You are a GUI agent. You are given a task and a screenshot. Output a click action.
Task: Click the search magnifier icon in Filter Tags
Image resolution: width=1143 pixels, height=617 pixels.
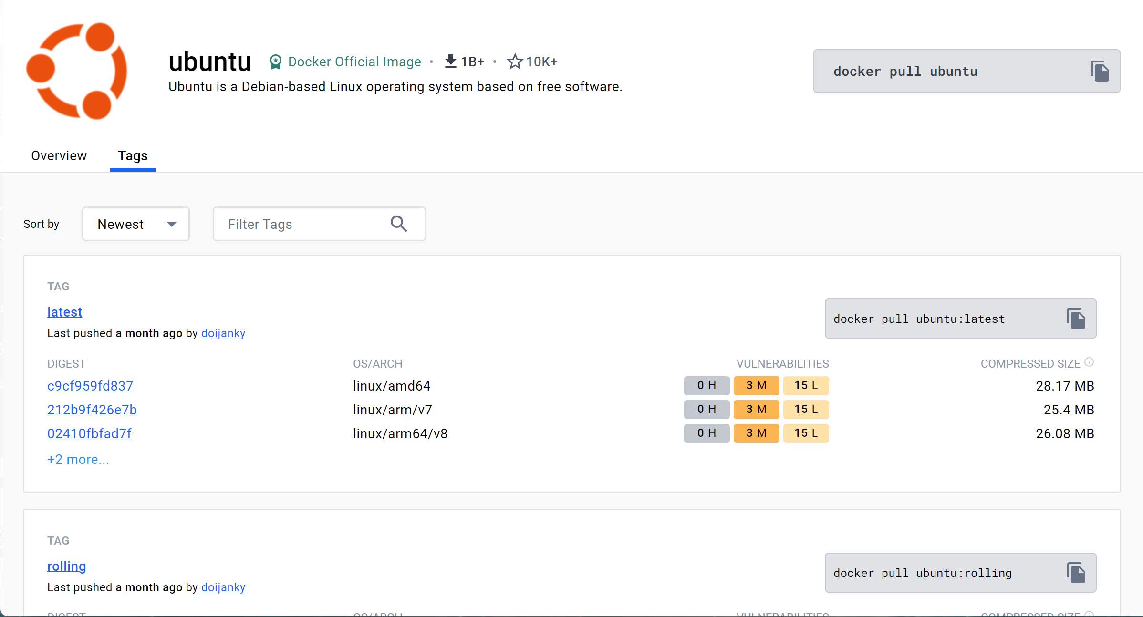(399, 224)
